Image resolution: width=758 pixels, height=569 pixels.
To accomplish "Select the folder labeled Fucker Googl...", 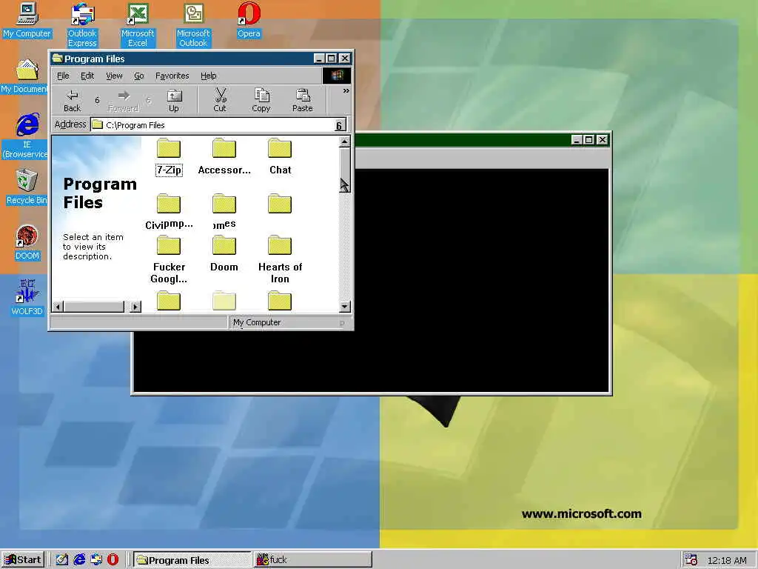I will pos(169,260).
